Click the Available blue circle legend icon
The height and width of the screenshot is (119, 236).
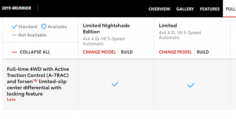(x=44, y=26)
